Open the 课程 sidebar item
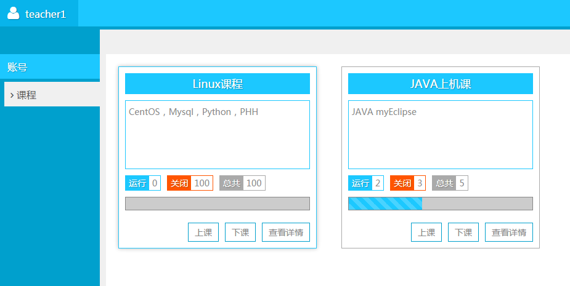Image resolution: width=570 pixels, height=286 pixels. pos(52,94)
